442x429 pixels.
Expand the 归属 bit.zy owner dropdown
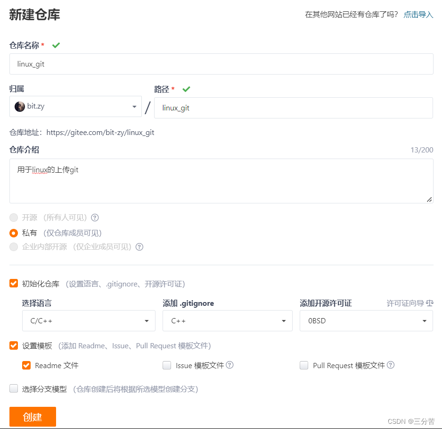click(75, 106)
